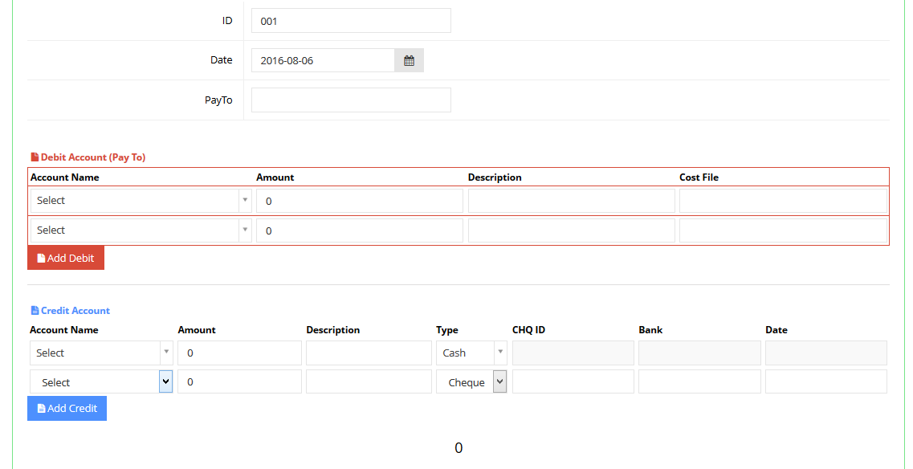Click the ID field containing 001

pos(351,20)
